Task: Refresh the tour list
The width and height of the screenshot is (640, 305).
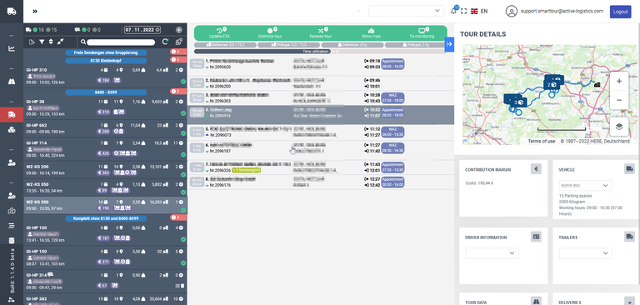Action: pyautogui.click(x=165, y=42)
